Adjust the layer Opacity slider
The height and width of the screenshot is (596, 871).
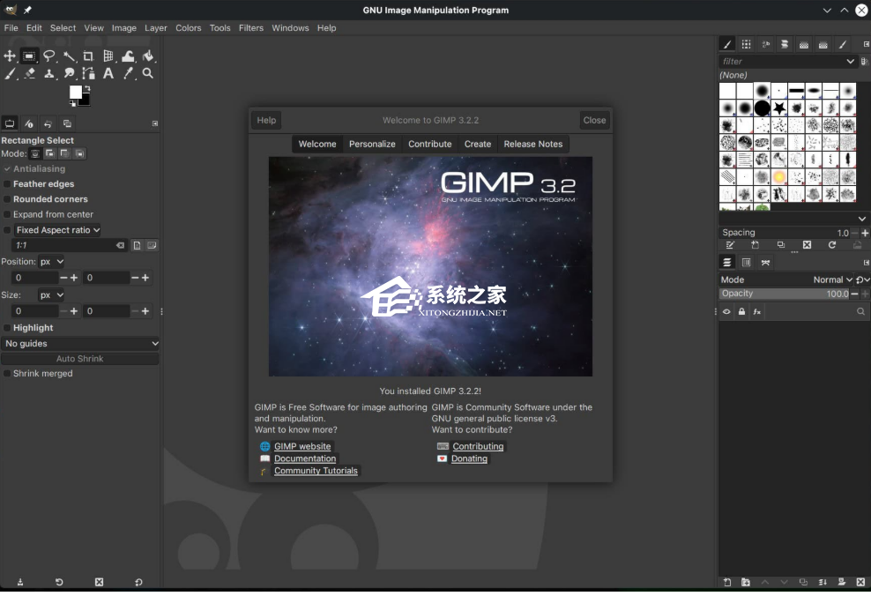click(x=785, y=294)
